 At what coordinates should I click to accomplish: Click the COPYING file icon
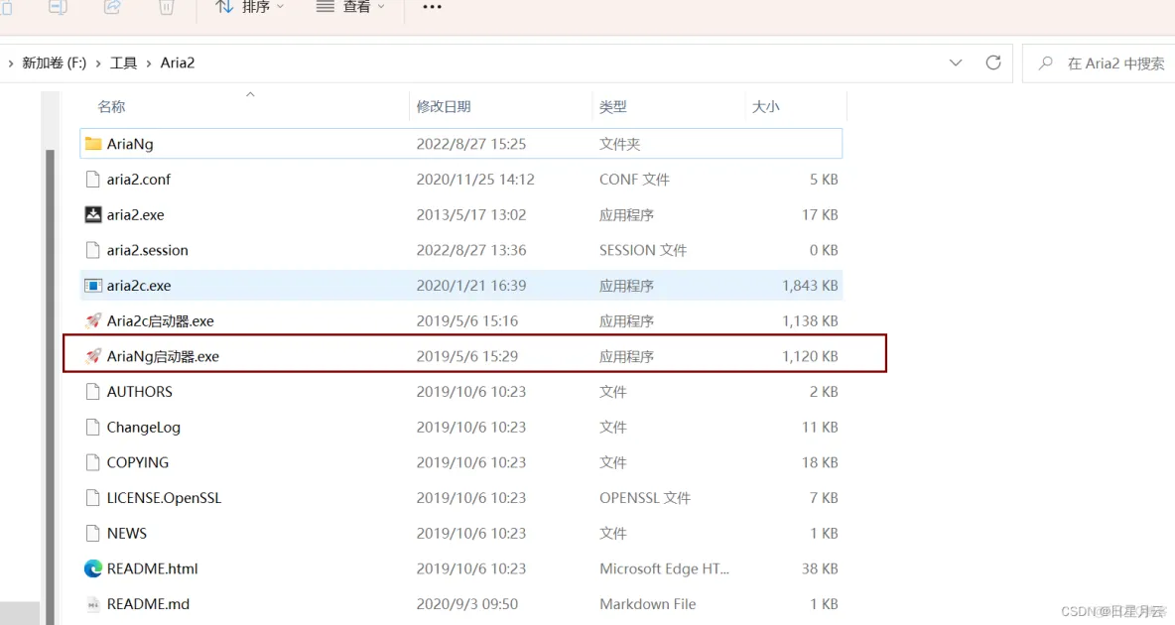tap(93, 462)
